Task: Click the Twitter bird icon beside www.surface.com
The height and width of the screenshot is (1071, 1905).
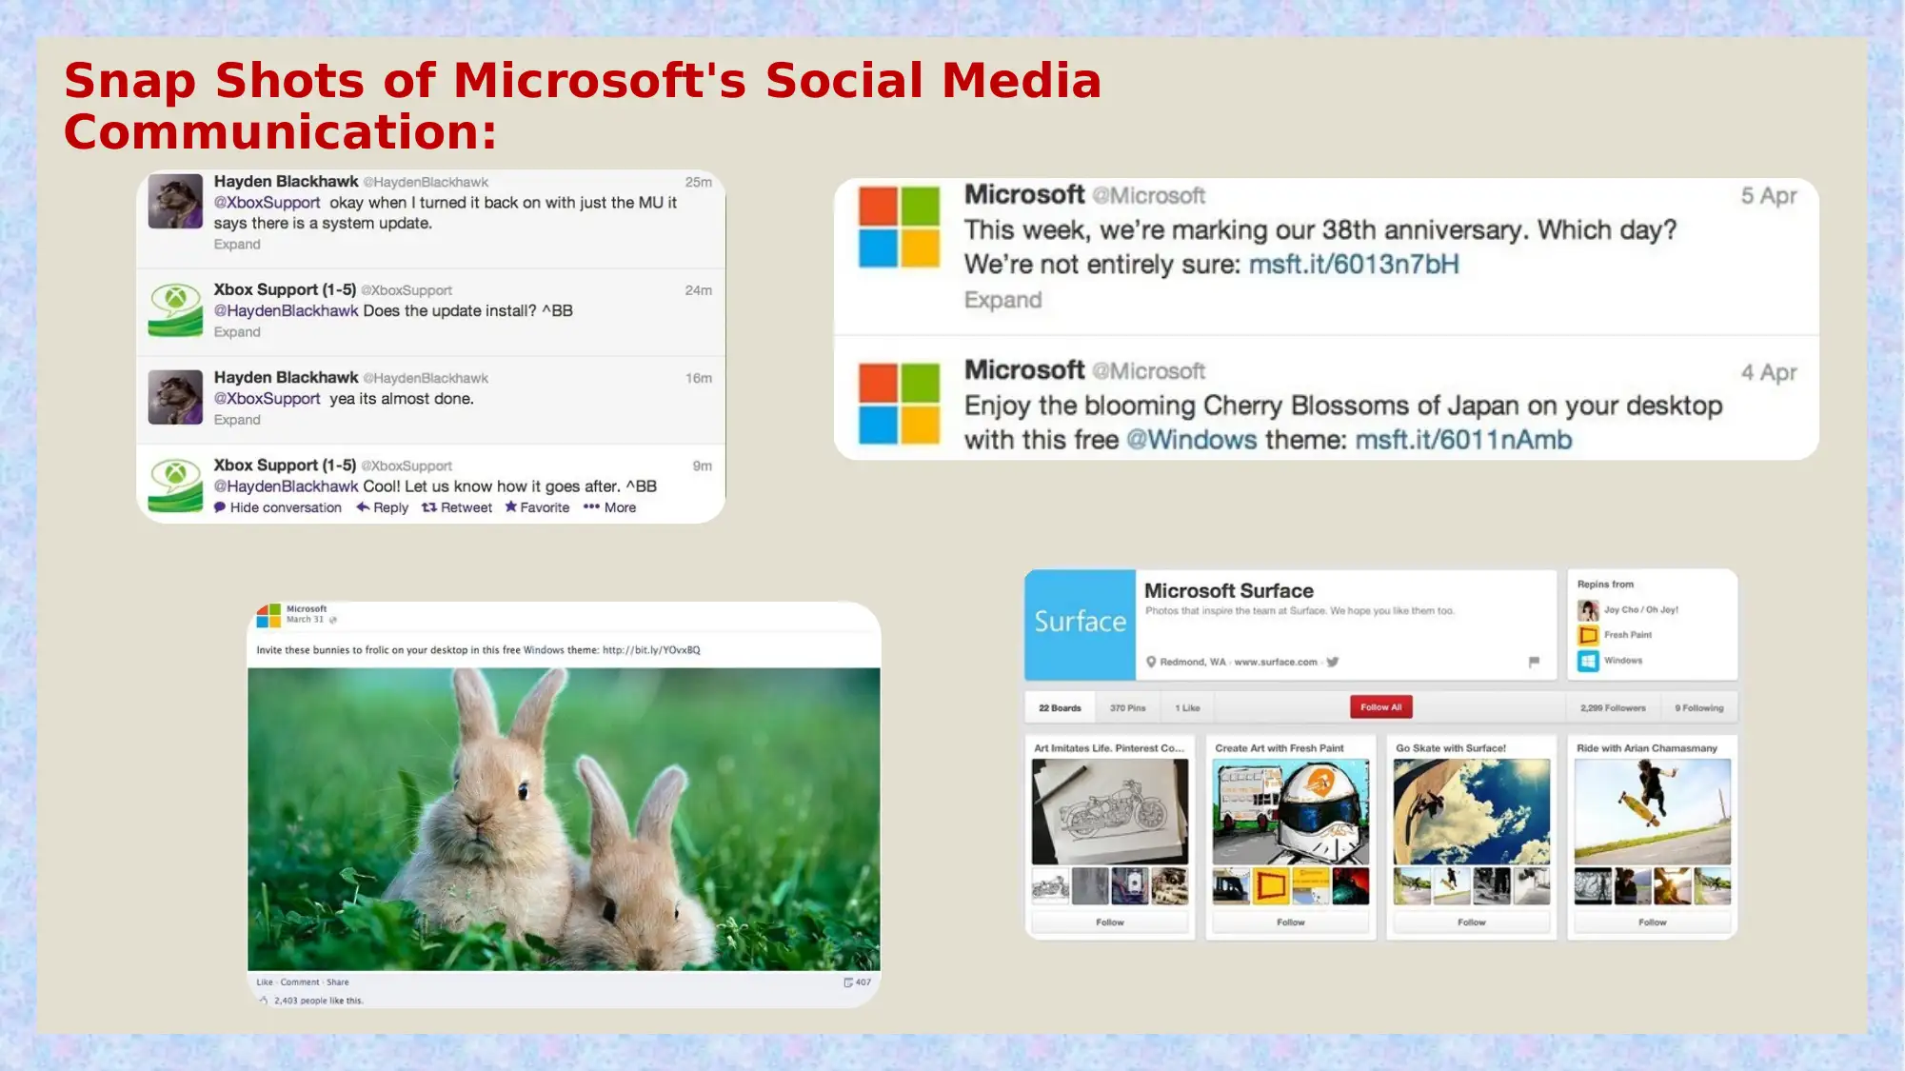Action: point(1333,662)
